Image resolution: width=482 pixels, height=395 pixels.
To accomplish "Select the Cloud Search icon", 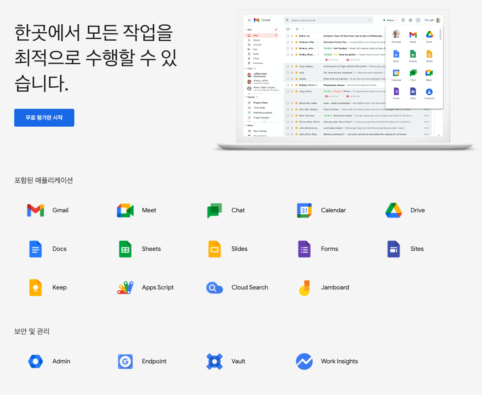I will coord(214,288).
